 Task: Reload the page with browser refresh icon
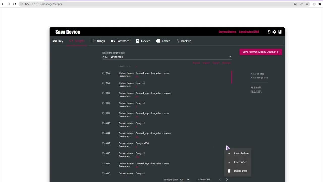pyautogui.click(x=15, y=4)
